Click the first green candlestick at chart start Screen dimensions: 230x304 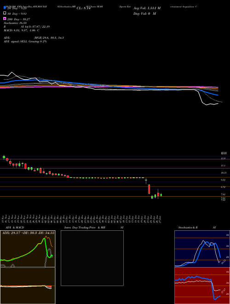[4, 157]
